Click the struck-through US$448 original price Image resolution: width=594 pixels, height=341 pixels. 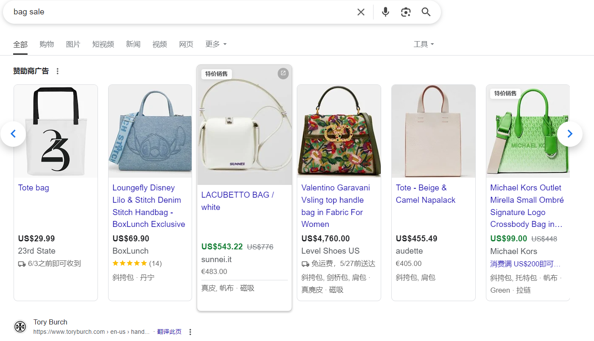pyautogui.click(x=544, y=239)
